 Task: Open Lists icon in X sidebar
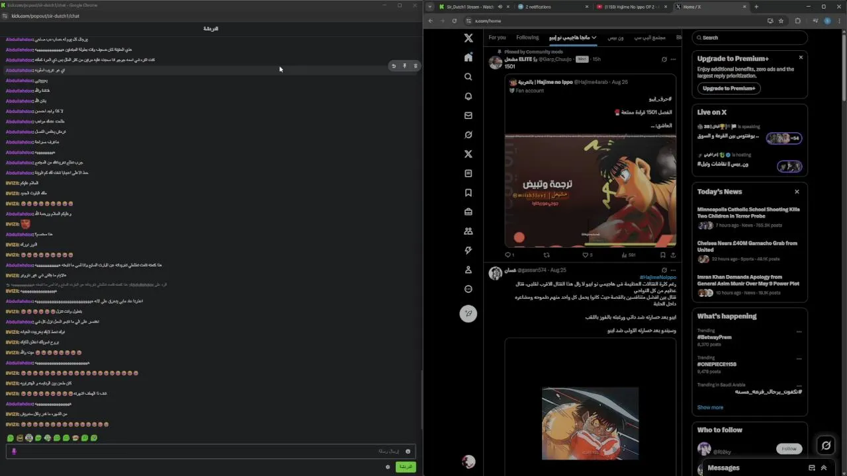coord(468,173)
